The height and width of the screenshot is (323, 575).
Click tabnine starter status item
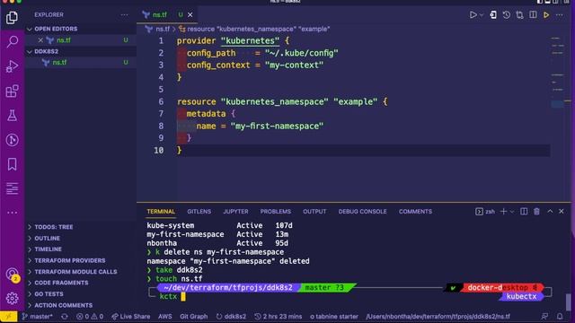click(334, 317)
